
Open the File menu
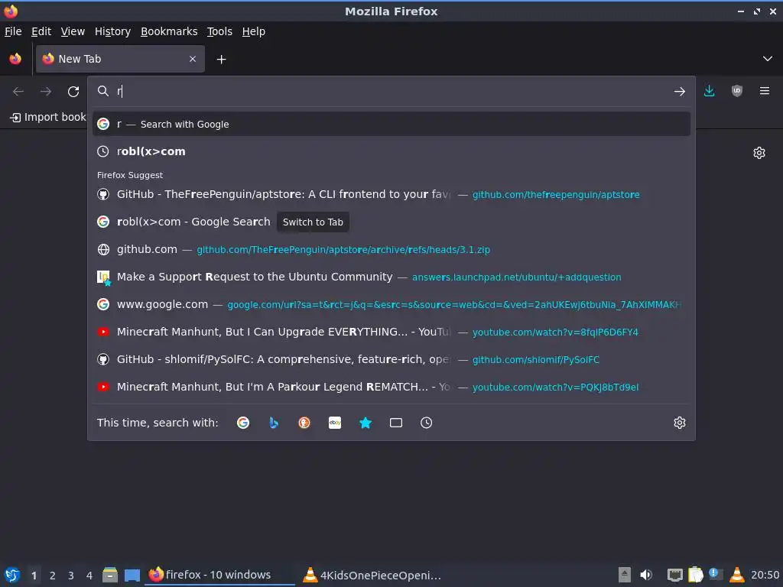point(13,31)
